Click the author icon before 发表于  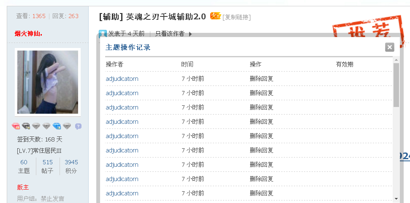pyautogui.click(x=103, y=34)
